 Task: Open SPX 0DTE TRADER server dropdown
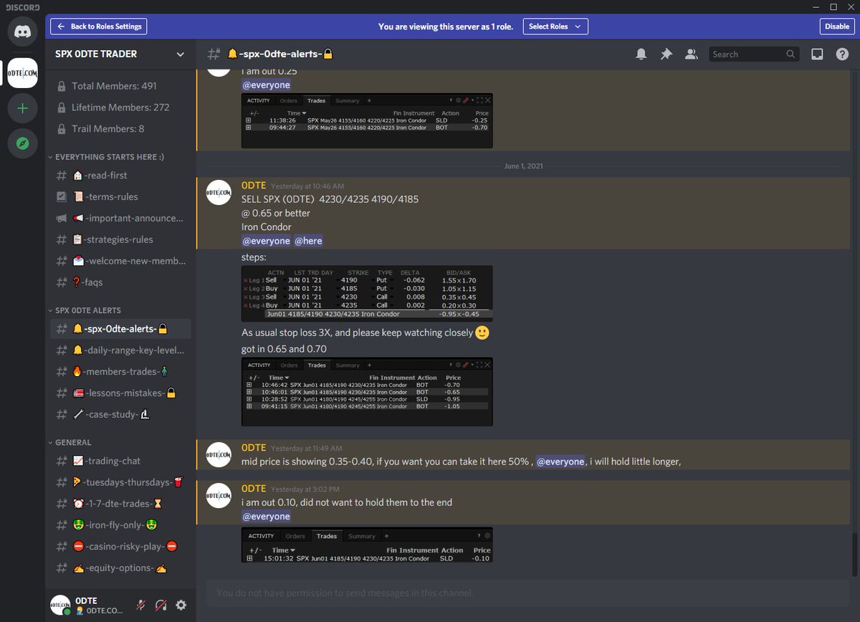point(120,54)
